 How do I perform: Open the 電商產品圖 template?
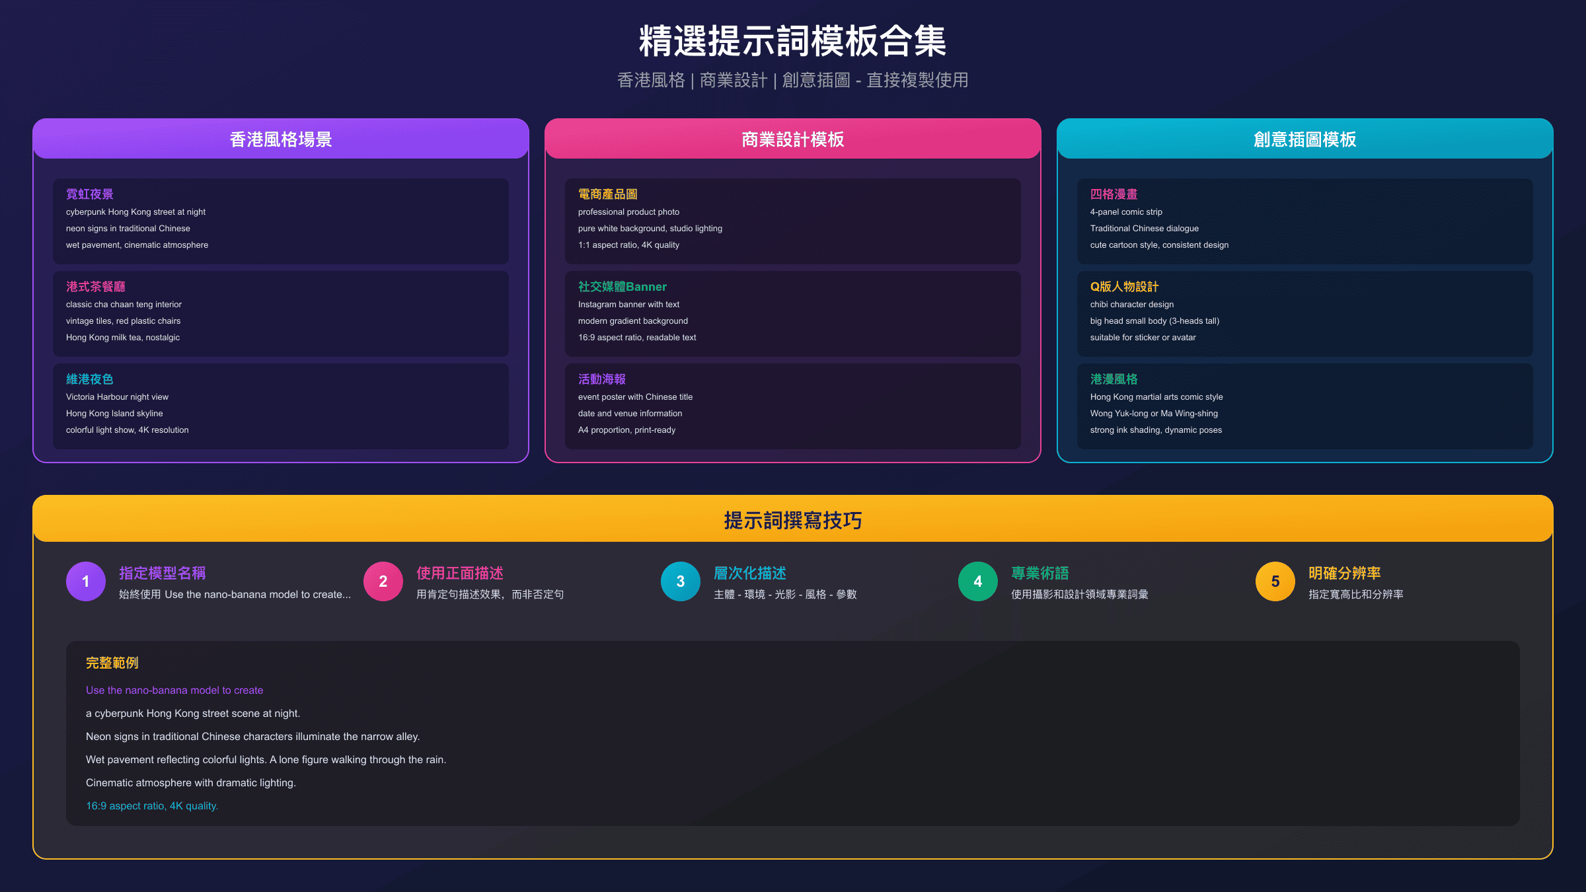609,194
